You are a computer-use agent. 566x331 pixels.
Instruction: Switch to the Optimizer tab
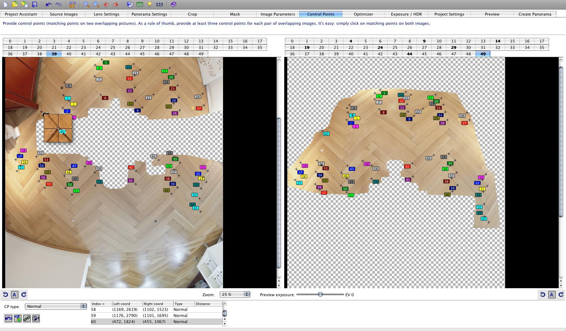pyautogui.click(x=363, y=14)
